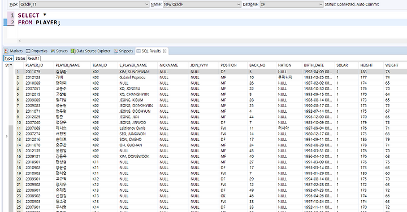Close the SQL Results view
This screenshot has height=212, width=407.
pos(164,51)
